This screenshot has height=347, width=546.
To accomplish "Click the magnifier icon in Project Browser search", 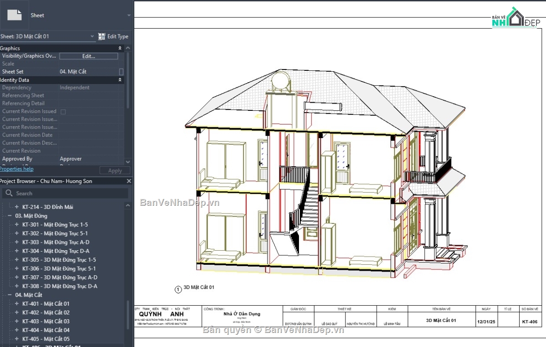I will pyautogui.click(x=8, y=193).
